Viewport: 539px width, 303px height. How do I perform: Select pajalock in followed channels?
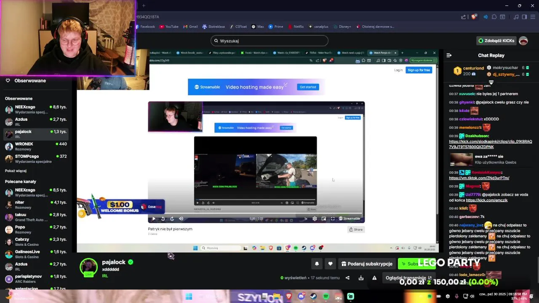click(35, 134)
